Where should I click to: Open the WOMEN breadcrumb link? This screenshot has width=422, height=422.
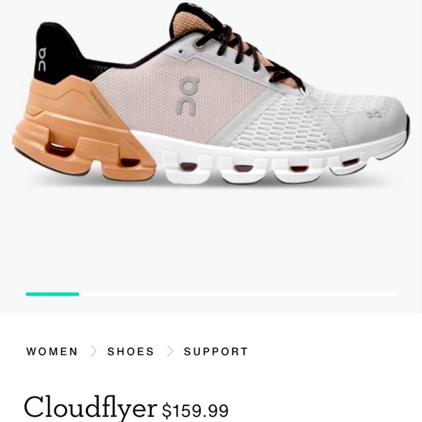[52, 351]
